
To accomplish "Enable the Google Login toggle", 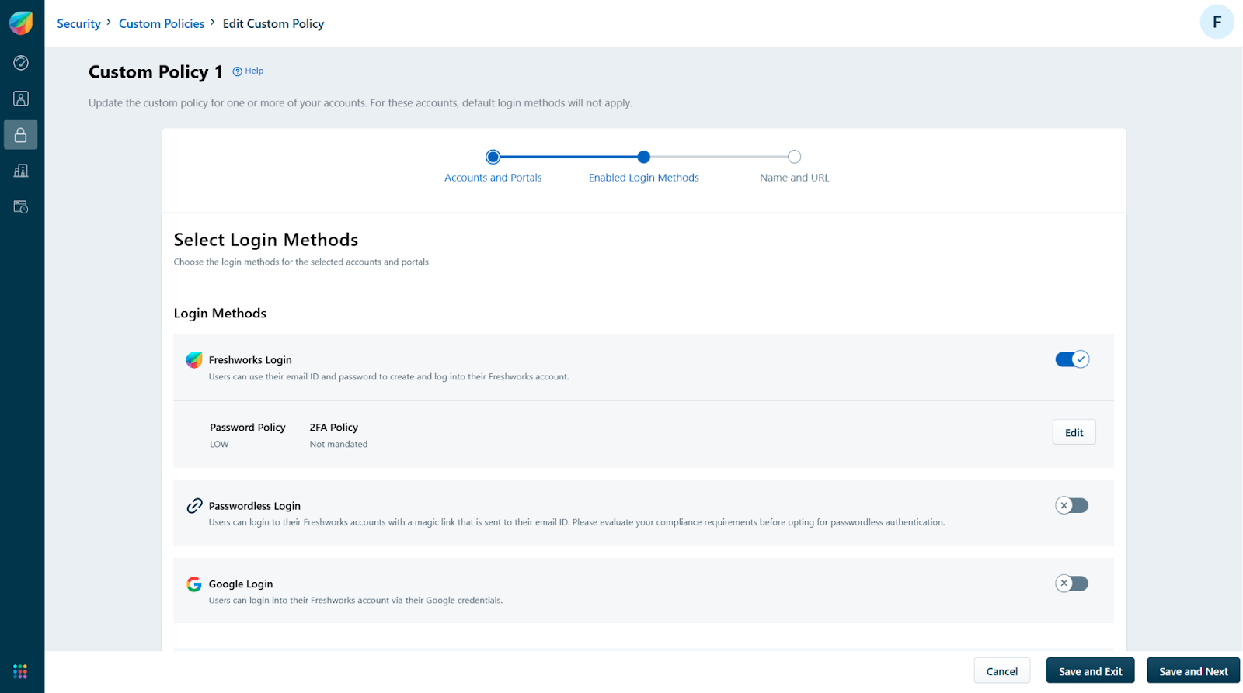I will [1072, 584].
